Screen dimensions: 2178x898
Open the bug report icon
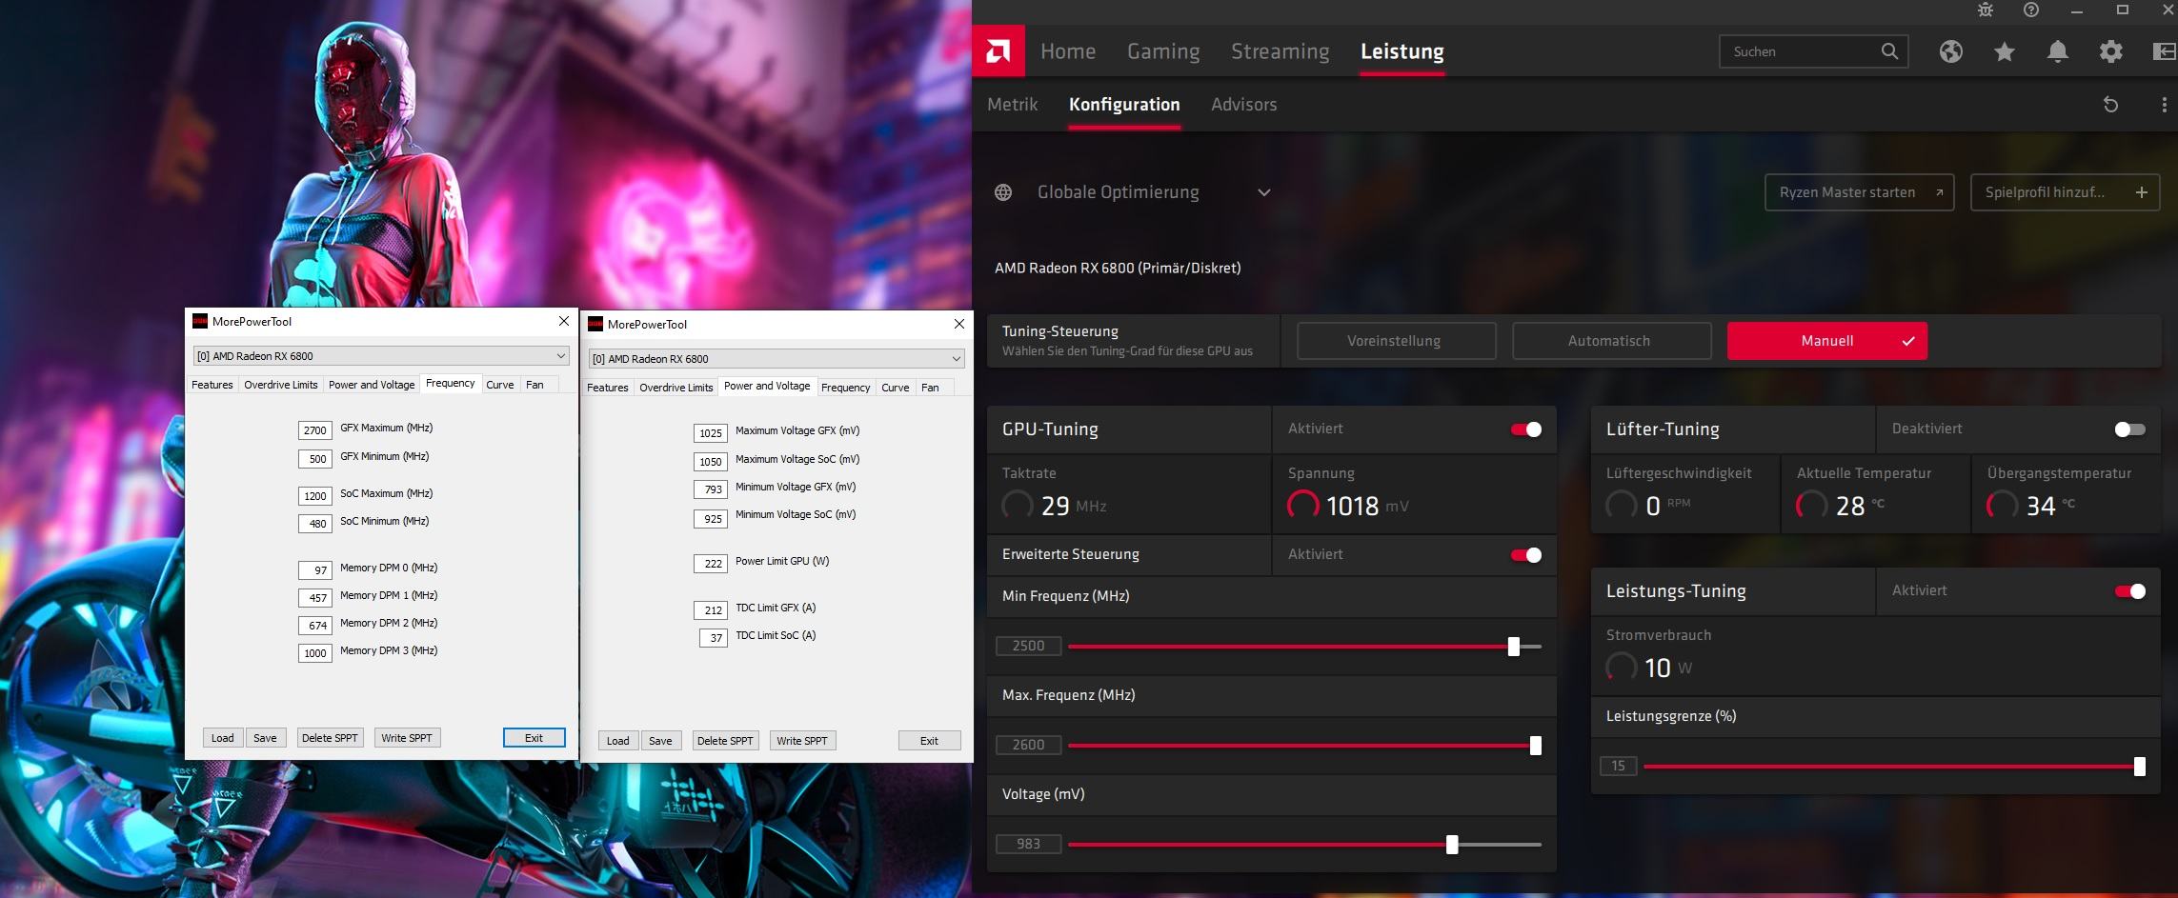coord(1986,10)
